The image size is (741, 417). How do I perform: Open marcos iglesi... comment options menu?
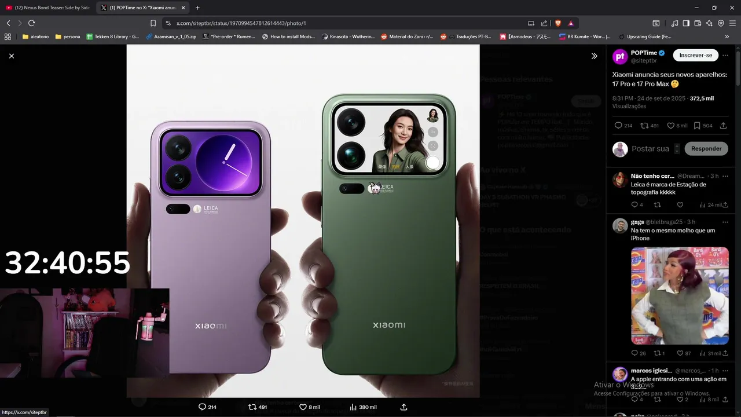coord(725,371)
